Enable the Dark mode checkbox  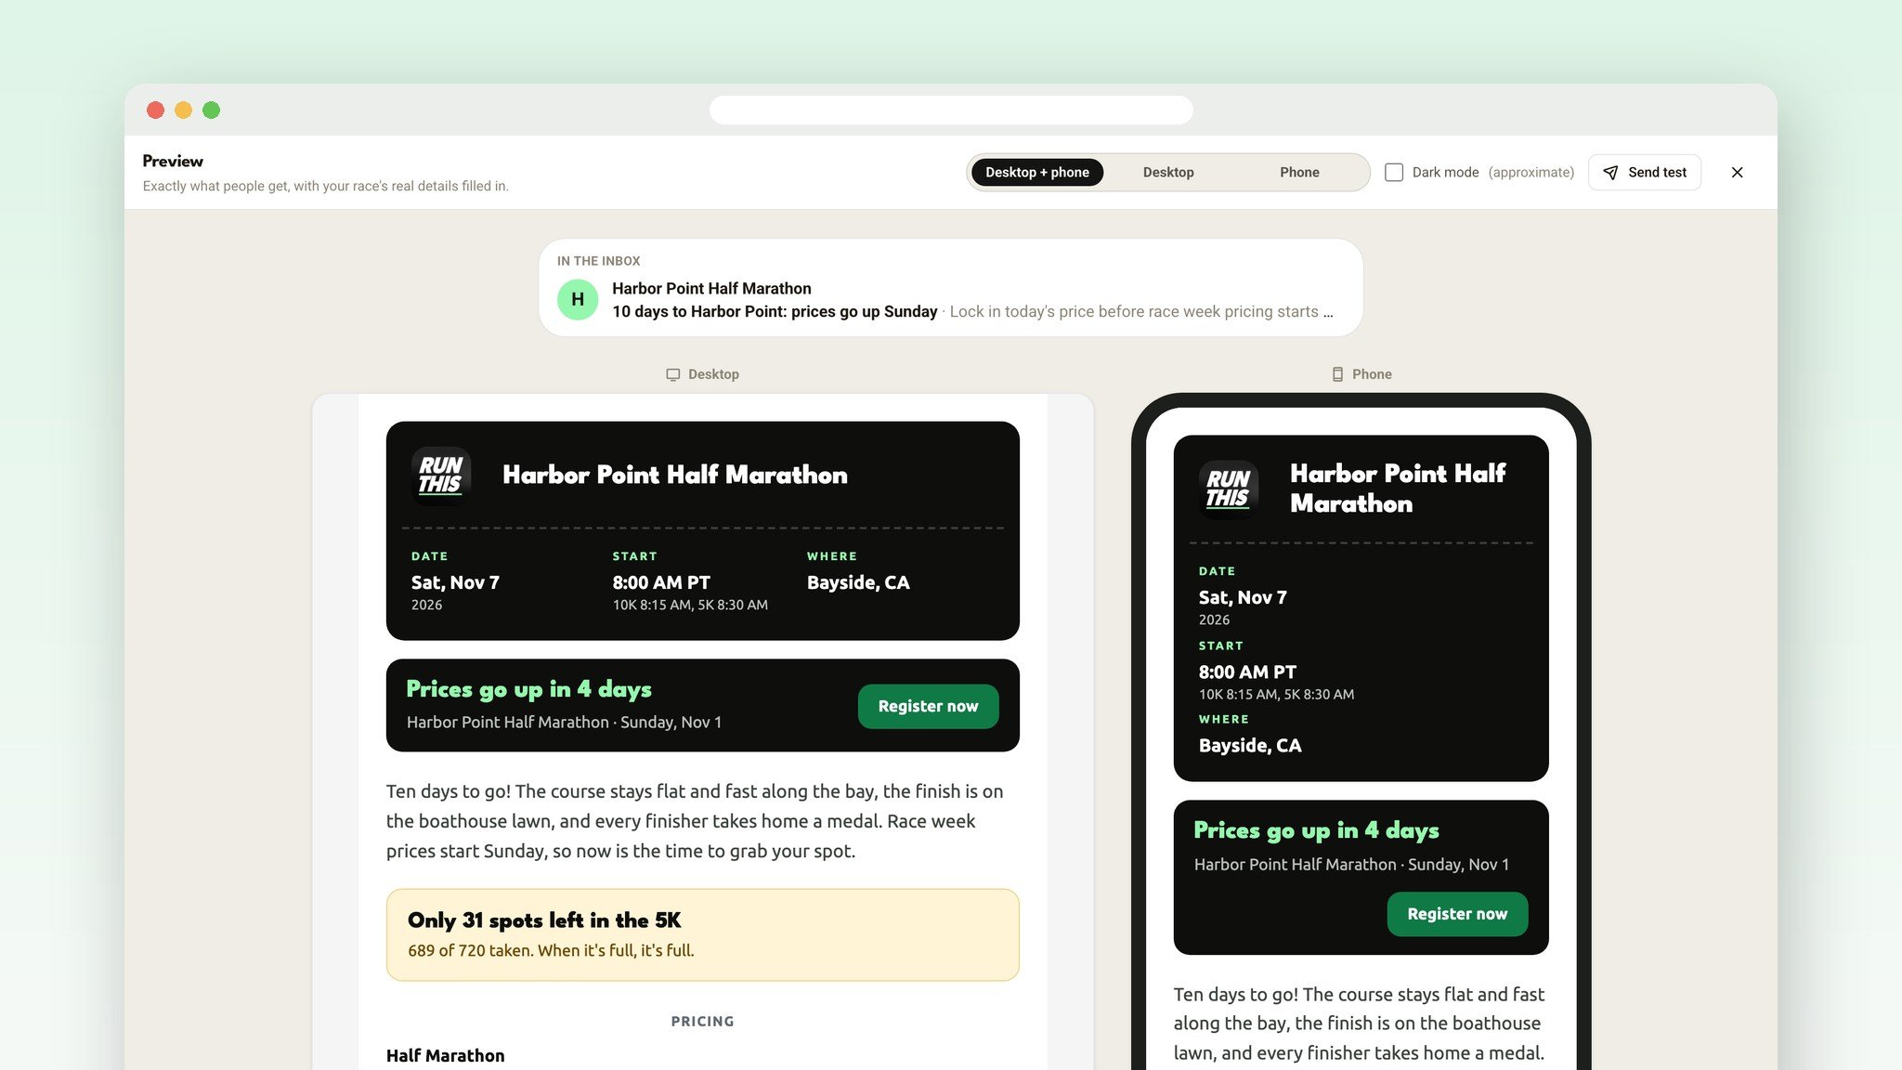[x=1393, y=173]
